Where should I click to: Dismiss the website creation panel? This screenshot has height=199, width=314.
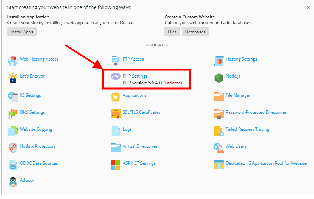click(x=308, y=7)
